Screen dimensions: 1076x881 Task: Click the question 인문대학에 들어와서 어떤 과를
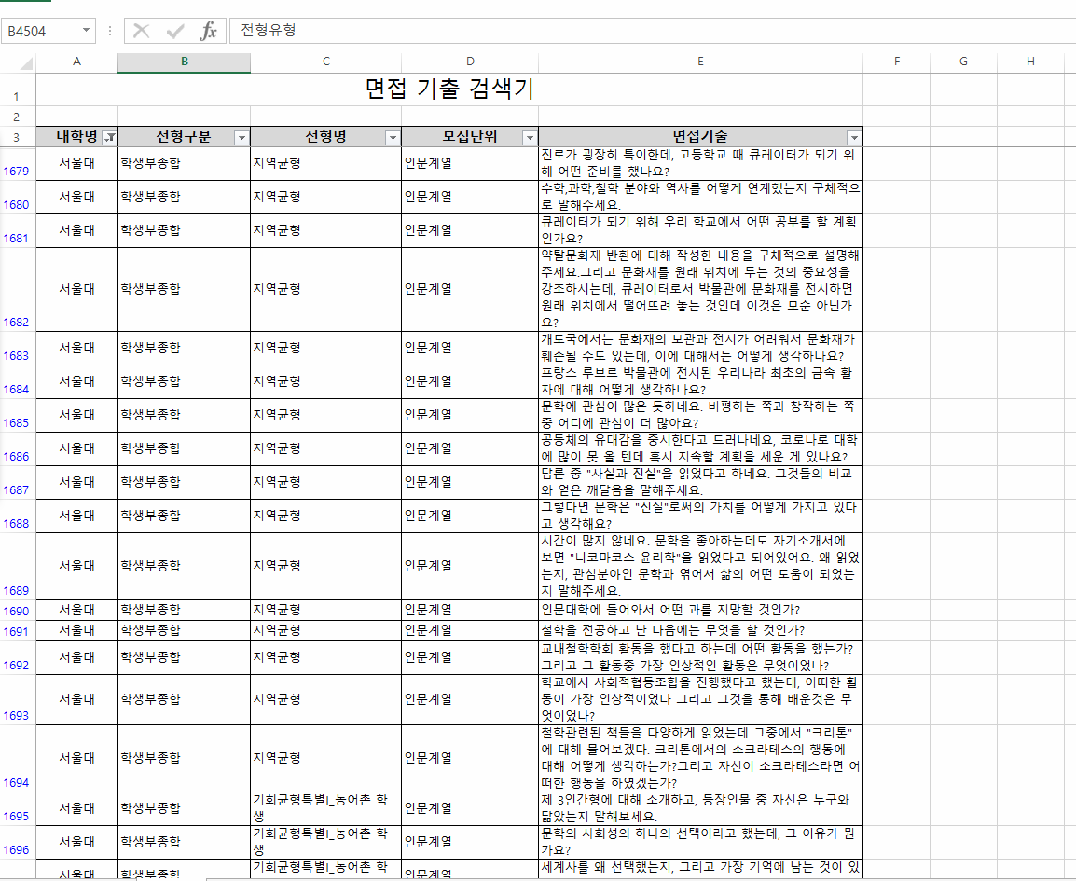[700, 610]
